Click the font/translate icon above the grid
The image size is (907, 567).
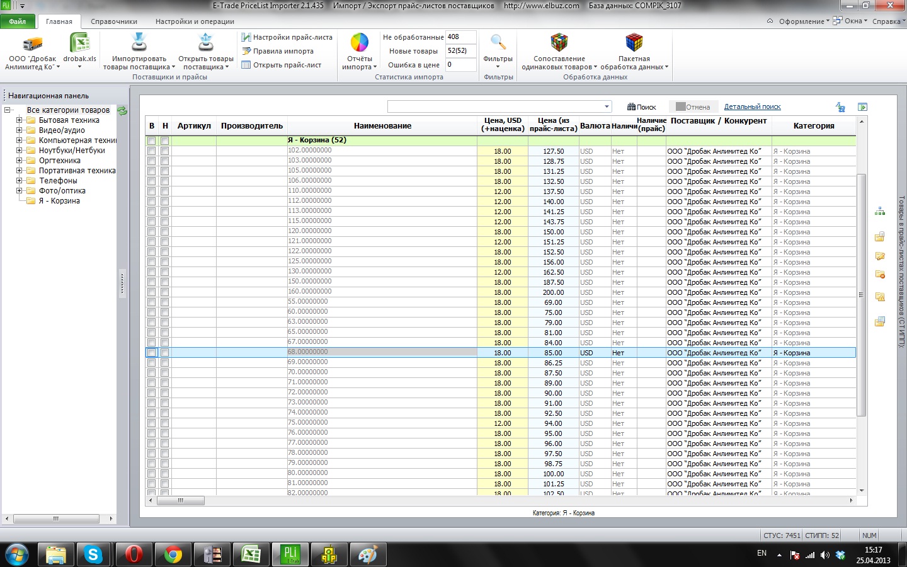[x=840, y=107]
